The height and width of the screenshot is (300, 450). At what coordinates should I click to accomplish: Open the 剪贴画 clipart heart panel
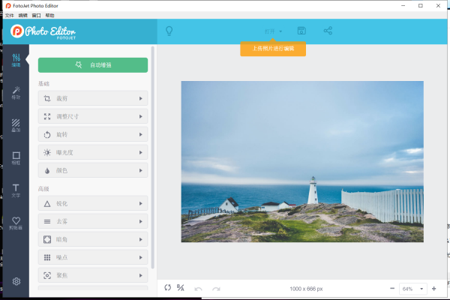16,223
